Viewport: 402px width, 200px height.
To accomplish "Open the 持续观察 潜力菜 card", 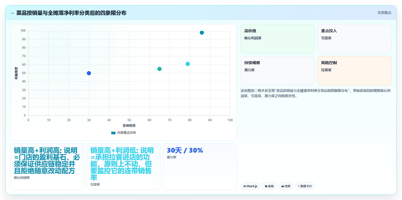I will point(278,71).
